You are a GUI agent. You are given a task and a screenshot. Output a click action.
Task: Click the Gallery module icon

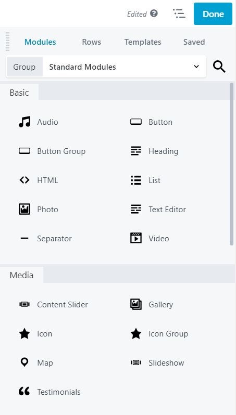pos(136,304)
